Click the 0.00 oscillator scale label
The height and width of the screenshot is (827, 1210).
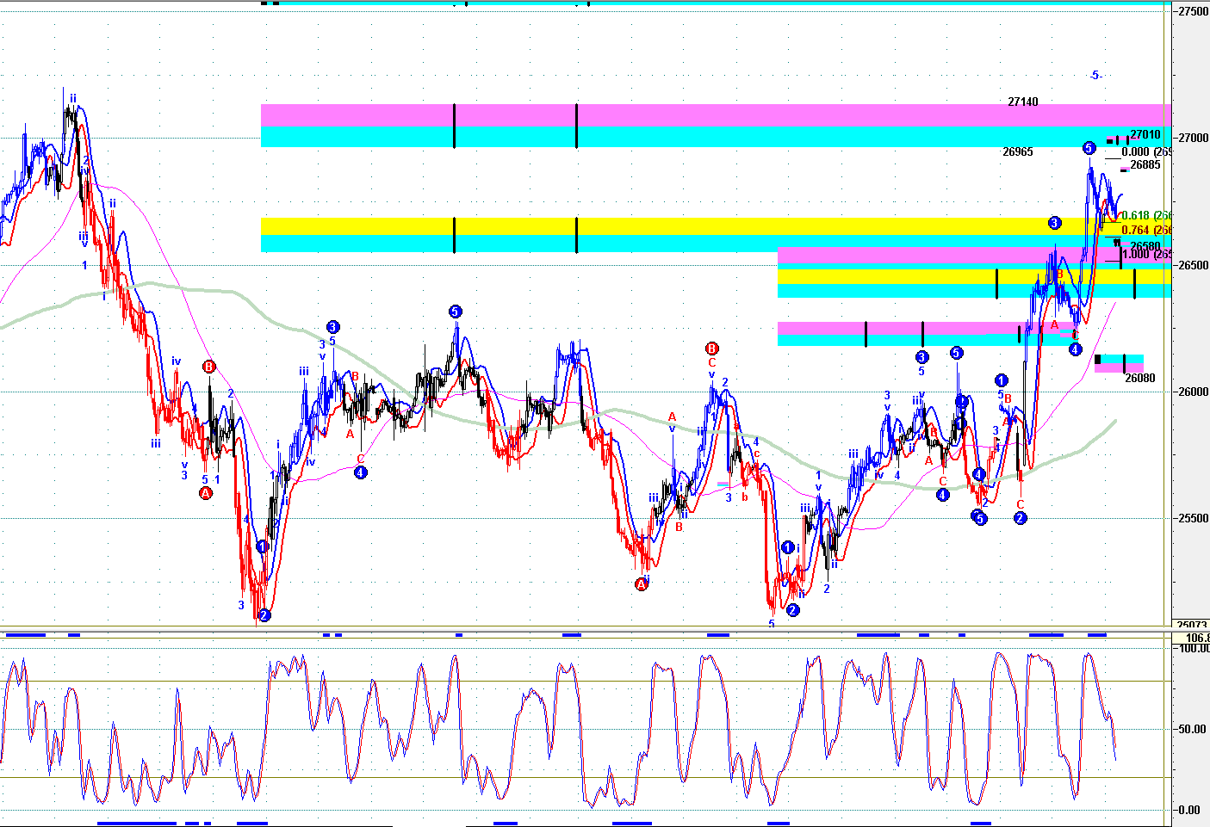coord(1188,810)
